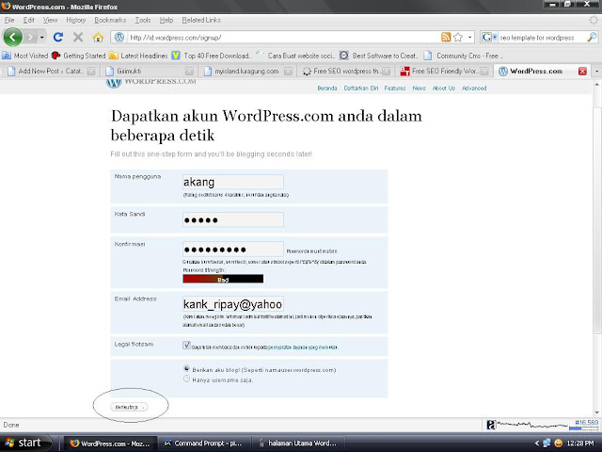The height and width of the screenshot is (452, 602).
Task: Click the WordPress site icon in address bar
Action: click(119, 38)
